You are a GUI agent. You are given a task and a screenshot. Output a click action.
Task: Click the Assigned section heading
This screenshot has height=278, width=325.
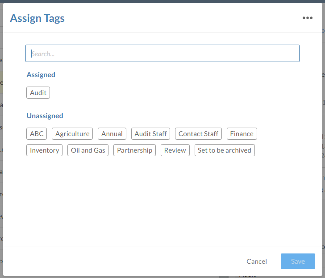[x=41, y=75]
